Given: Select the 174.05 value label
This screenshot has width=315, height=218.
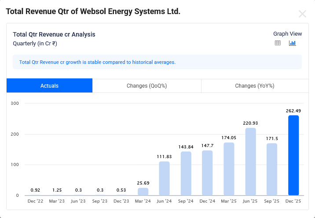Looking at the screenshot, I should (x=229, y=138).
